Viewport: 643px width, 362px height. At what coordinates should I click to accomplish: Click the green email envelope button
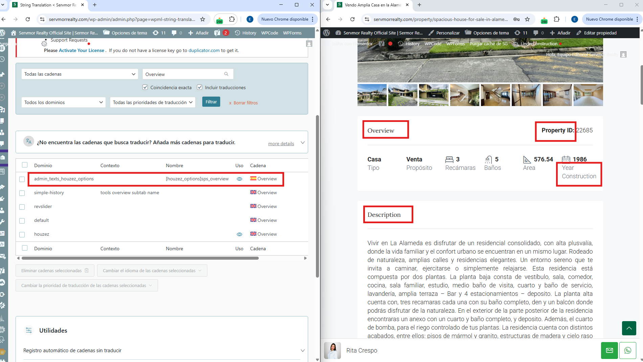pos(609,351)
